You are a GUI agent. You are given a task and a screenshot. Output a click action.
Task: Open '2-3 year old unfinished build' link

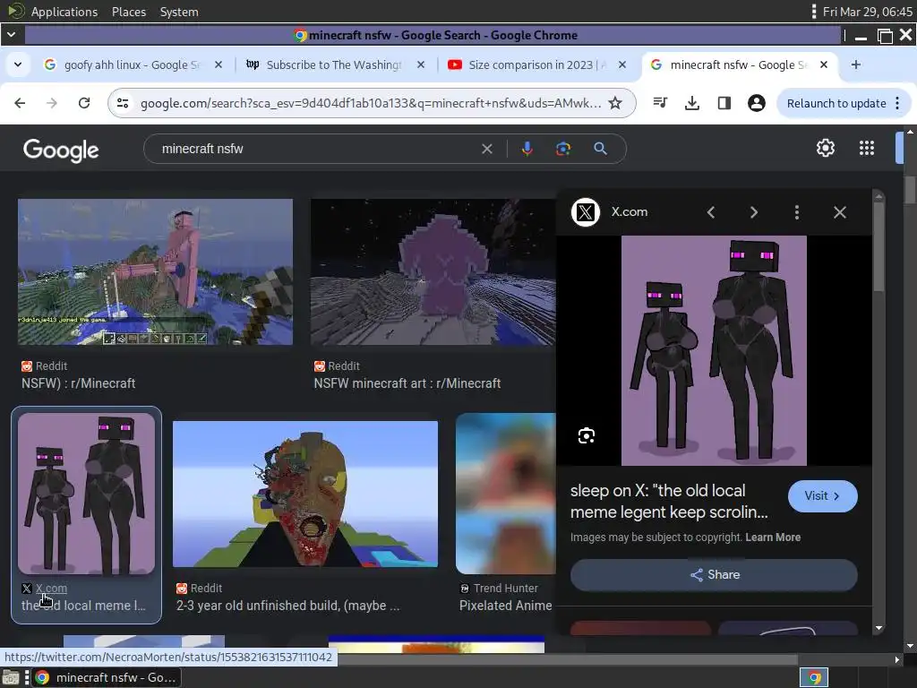[x=287, y=606]
